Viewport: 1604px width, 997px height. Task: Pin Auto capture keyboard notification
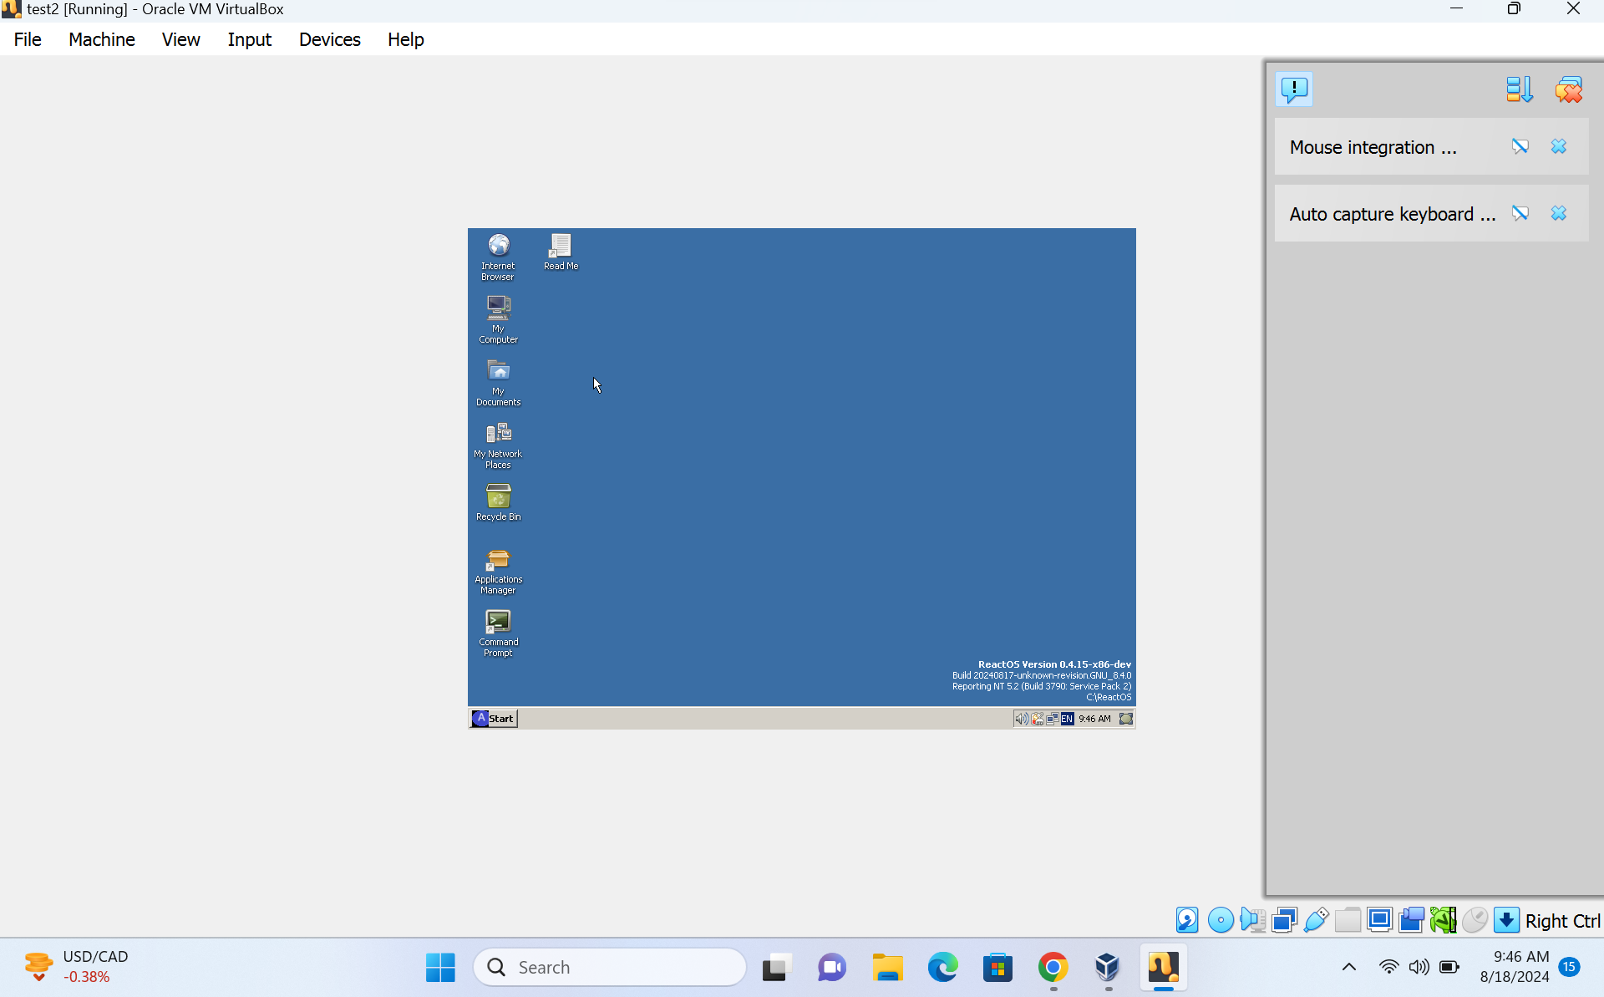tap(1520, 214)
